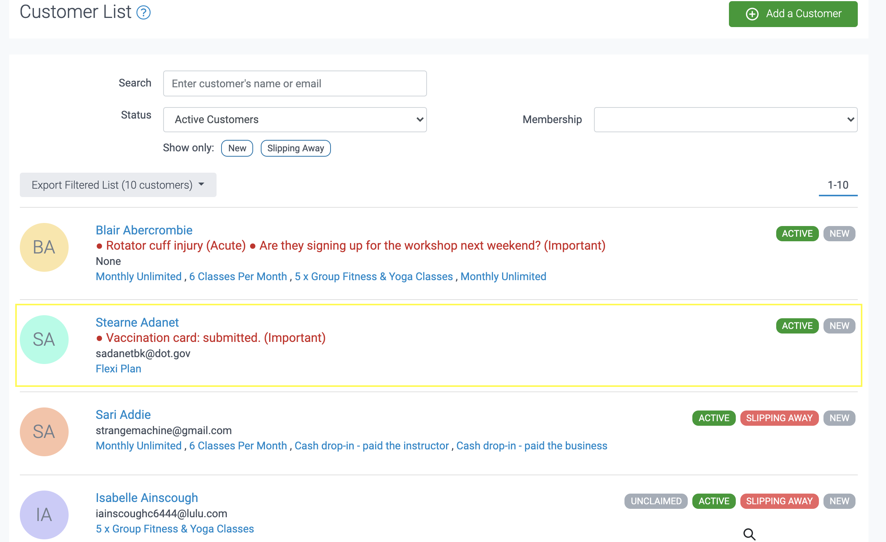Open the Status dropdown
Viewport: 886px width, 542px height.
click(295, 120)
